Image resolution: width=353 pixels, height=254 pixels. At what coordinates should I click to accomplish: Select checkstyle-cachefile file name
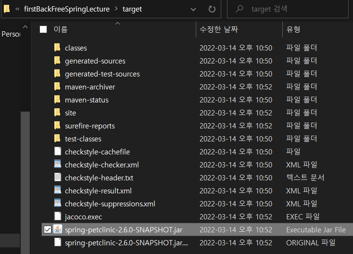(97, 152)
